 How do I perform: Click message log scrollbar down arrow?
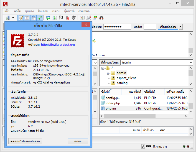(190, 55)
